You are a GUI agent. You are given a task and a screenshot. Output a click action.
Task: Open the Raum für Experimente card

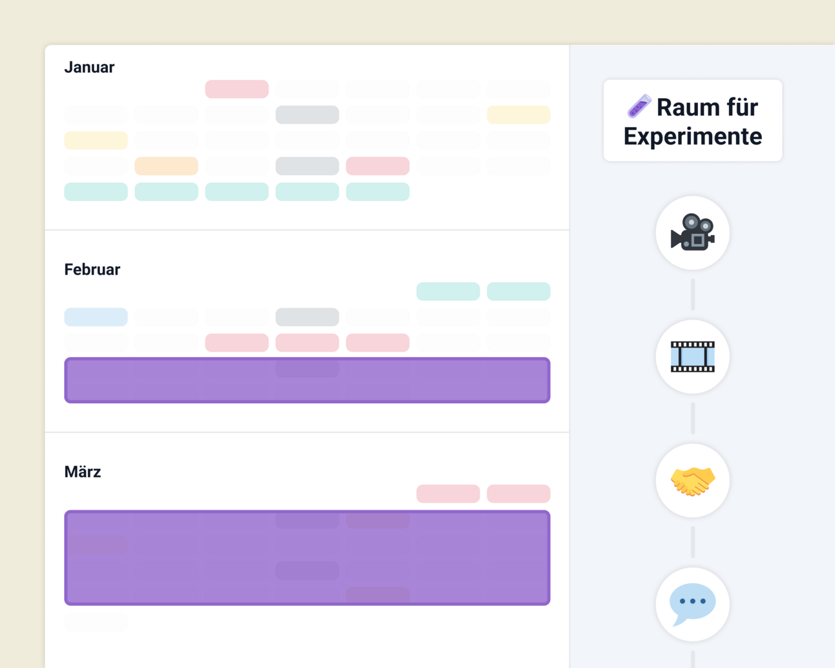click(692, 121)
